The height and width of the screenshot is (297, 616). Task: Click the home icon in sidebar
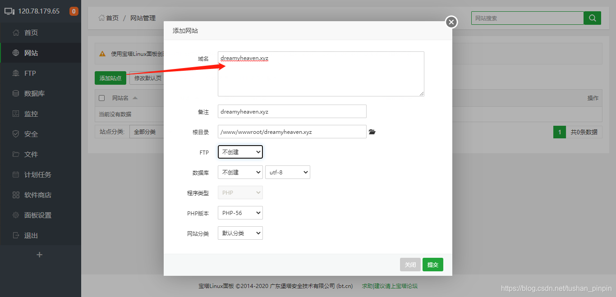(16, 32)
